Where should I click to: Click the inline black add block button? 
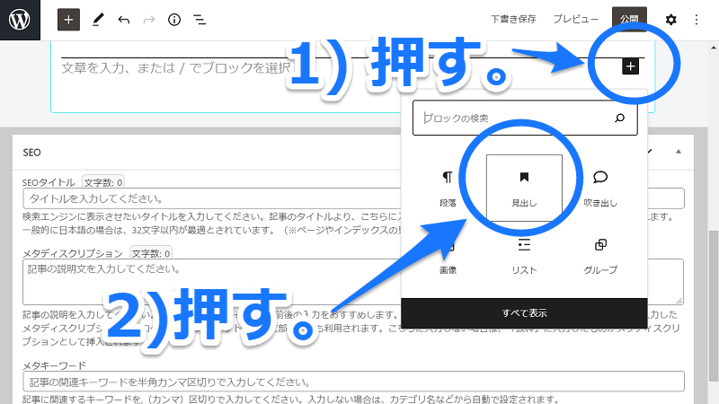pos(630,66)
